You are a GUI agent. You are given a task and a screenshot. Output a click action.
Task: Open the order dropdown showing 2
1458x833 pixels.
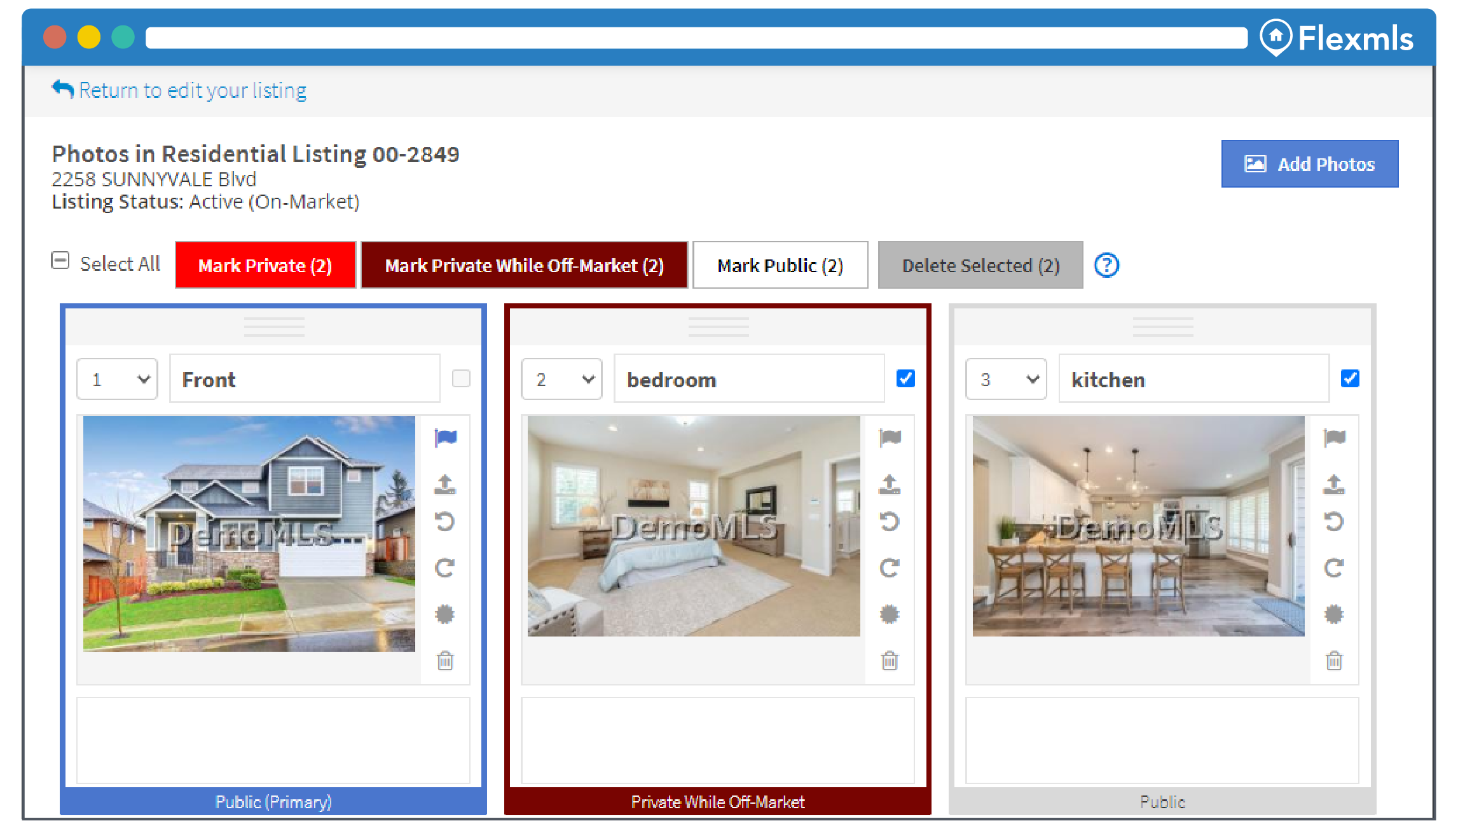pos(561,380)
